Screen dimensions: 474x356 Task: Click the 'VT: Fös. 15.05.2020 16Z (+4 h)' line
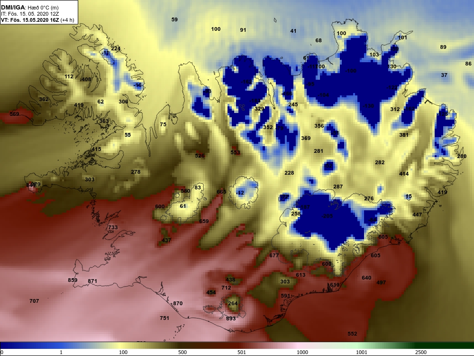pos(37,20)
